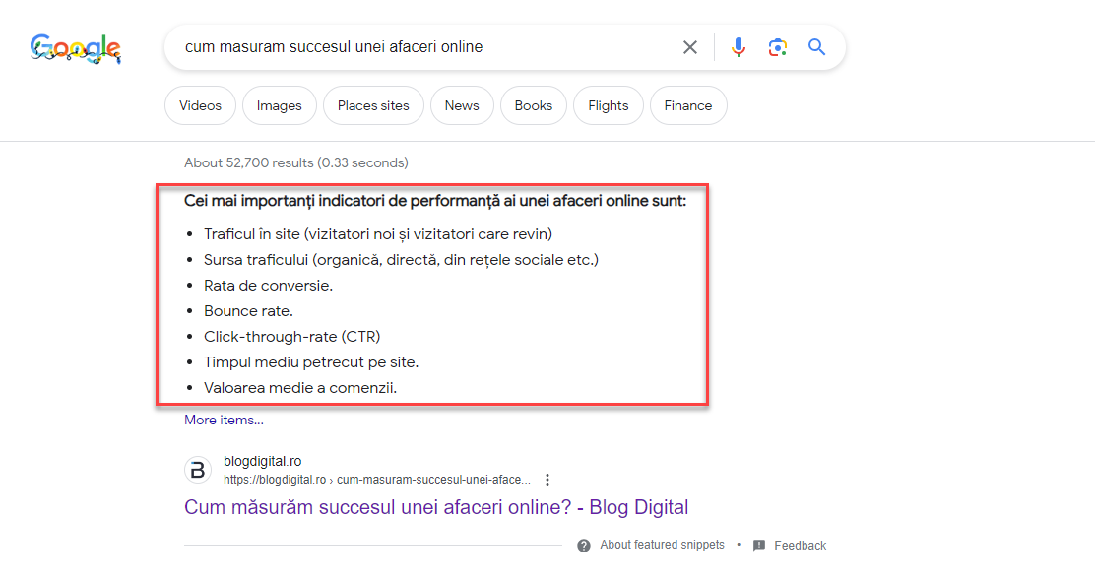
Task: Activate voice search with the microphone icon
Action: tap(739, 46)
